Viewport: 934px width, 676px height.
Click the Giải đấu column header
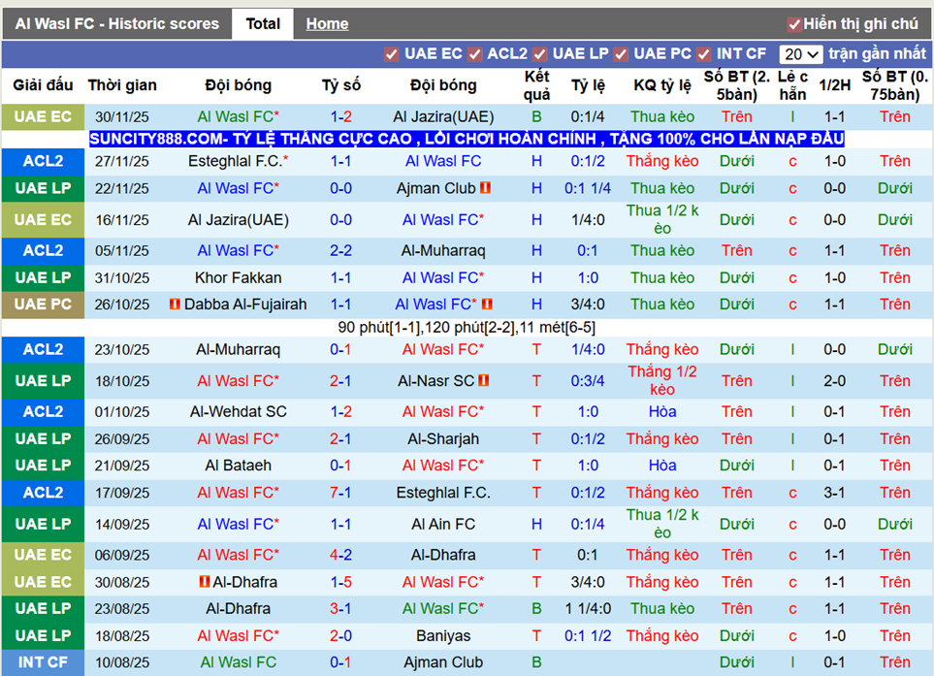tap(43, 85)
